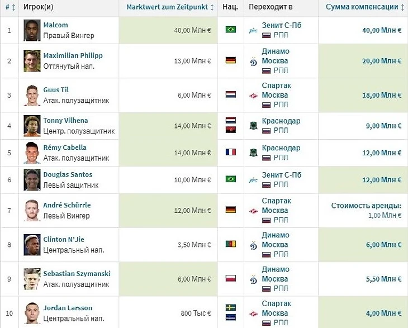The height and width of the screenshot is (328, 408).
Task: Click the France flag in Rémy Cabella's row
Action: (230, 152)
